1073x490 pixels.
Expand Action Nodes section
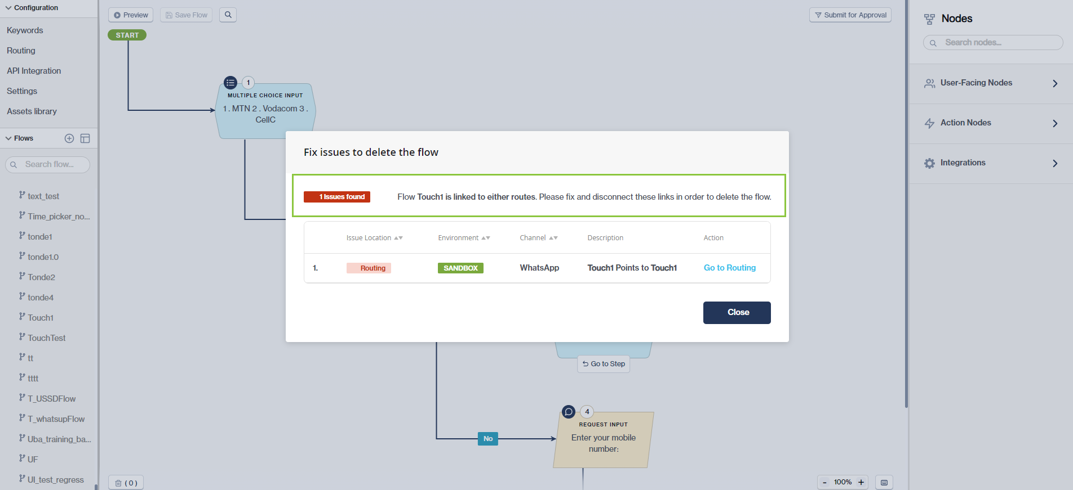click(x=1054, y=123)
